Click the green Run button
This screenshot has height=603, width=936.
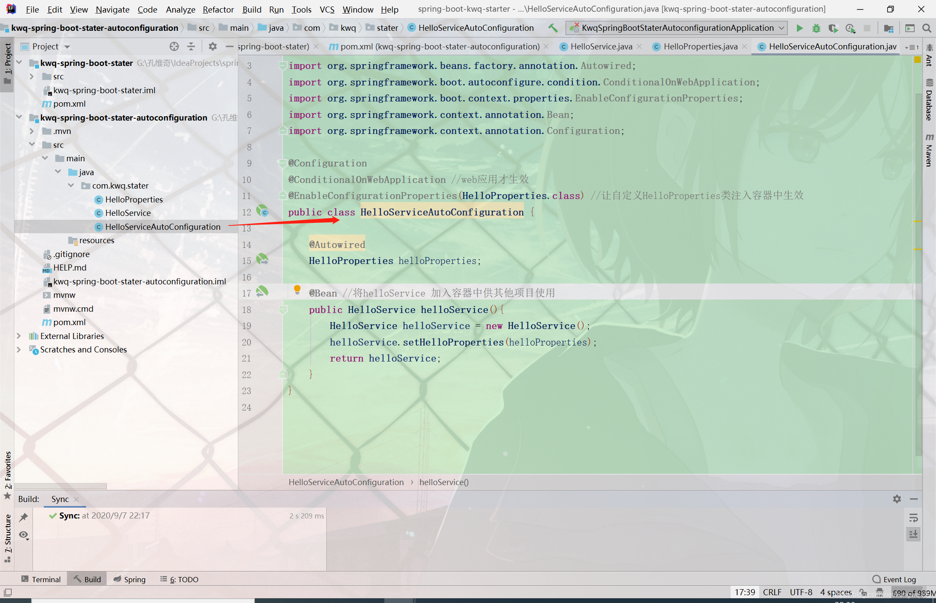[799, 28]
